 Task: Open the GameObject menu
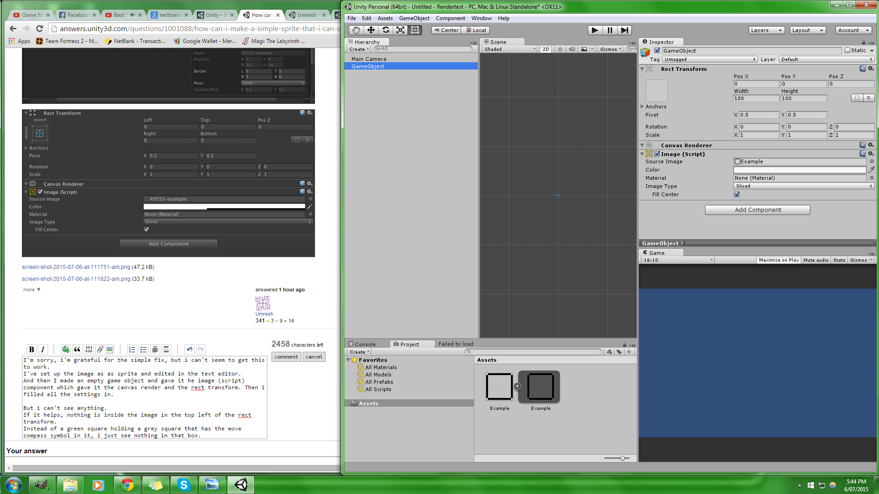click(414, 18)
